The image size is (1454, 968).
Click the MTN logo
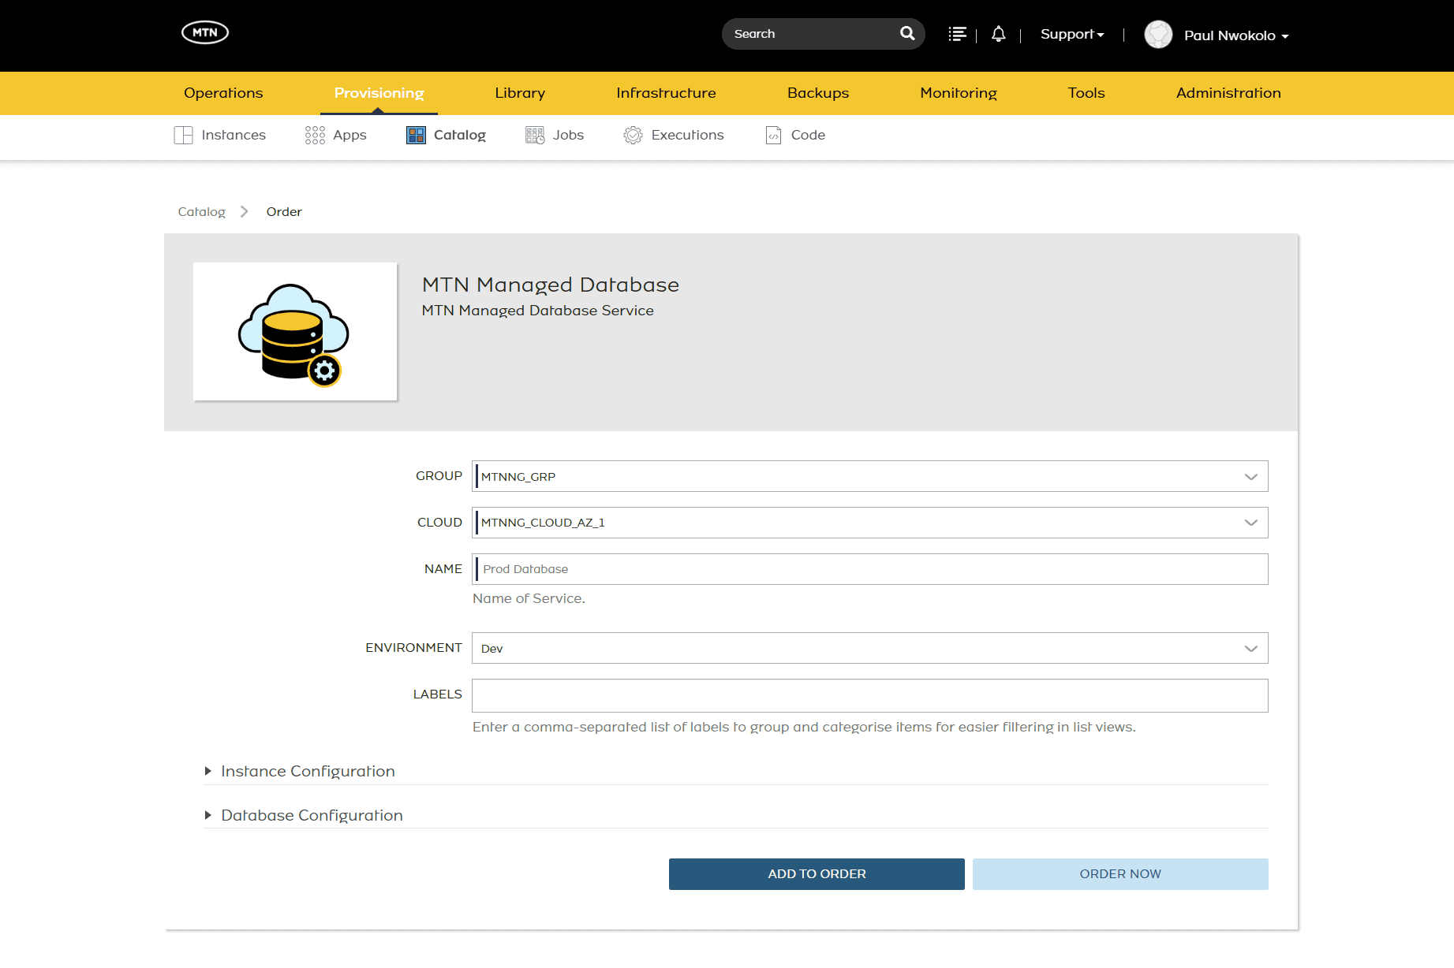point(205,32)
